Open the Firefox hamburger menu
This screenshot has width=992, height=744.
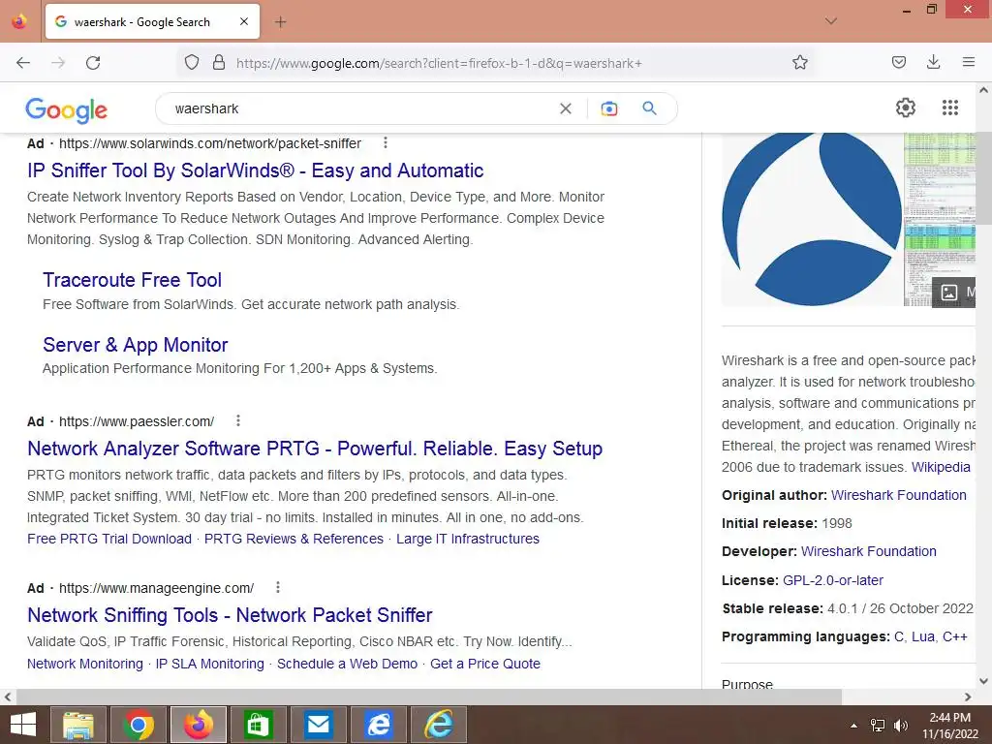pos(968,62)
